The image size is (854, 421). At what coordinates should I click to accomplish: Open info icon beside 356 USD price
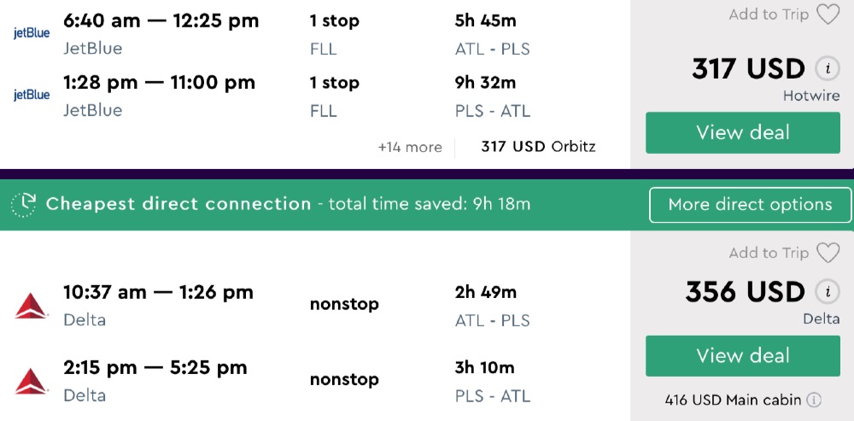point(825,292)
